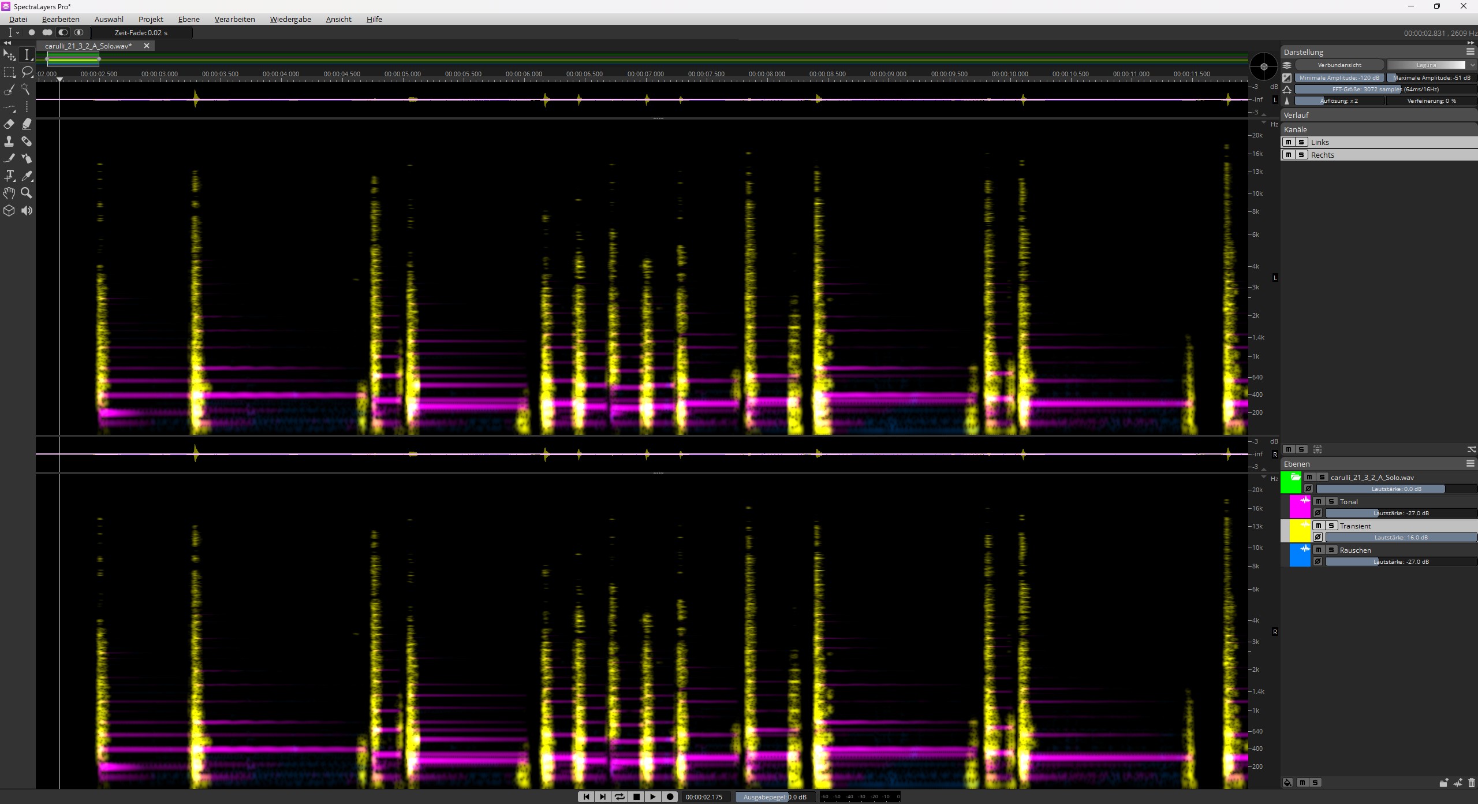Viewport: 1478px width, 804px height.
Task: Solo the Rauschen layer
Action: (x=1331, y=550)
